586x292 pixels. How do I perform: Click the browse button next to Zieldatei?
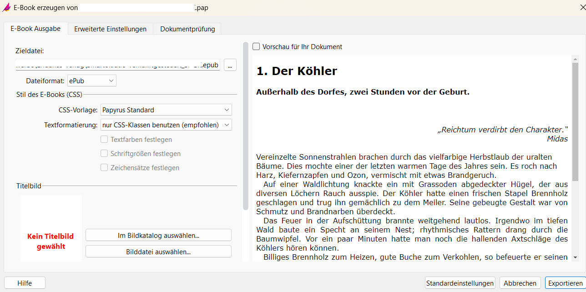point(230,65)
